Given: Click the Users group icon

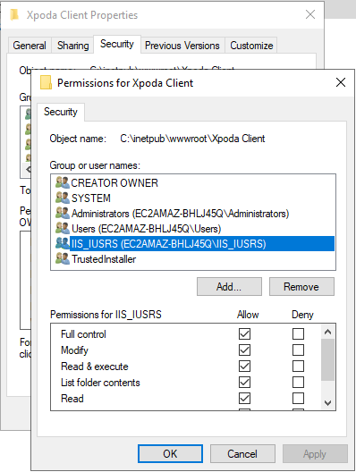Looking at the screenshot, I should point(63,228).
